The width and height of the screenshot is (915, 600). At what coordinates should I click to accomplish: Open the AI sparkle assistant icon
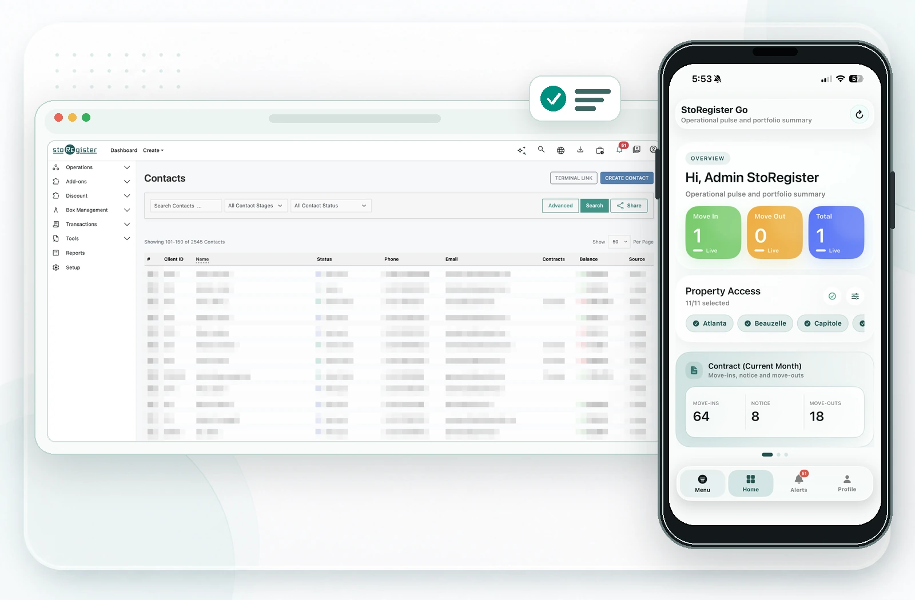[522, 150]
